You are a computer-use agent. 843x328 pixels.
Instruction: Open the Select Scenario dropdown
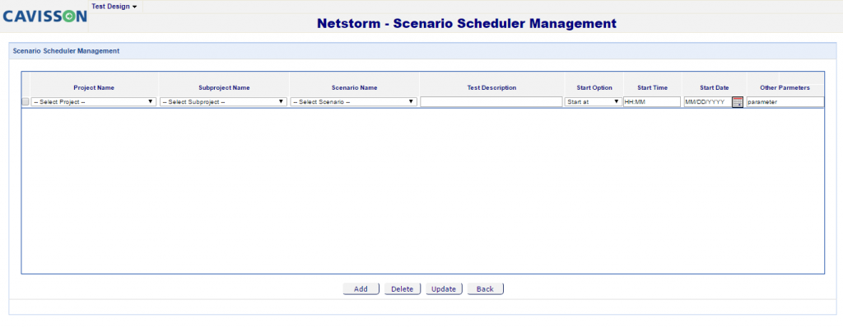pos(354,102)
